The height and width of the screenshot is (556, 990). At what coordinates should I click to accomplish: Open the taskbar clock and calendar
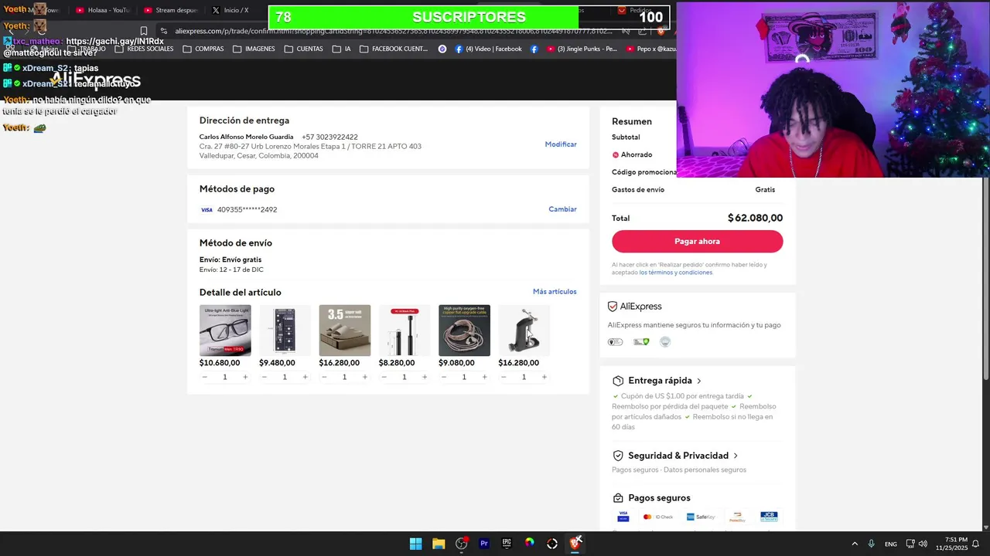(951, 544)
